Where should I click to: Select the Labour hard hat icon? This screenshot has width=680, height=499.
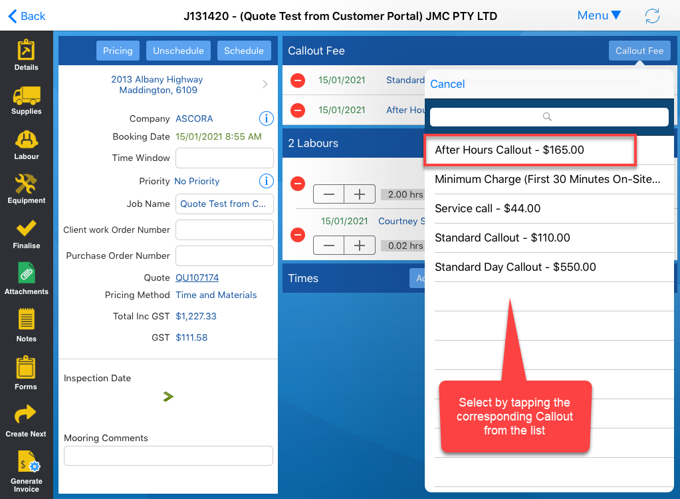(26, 144)
